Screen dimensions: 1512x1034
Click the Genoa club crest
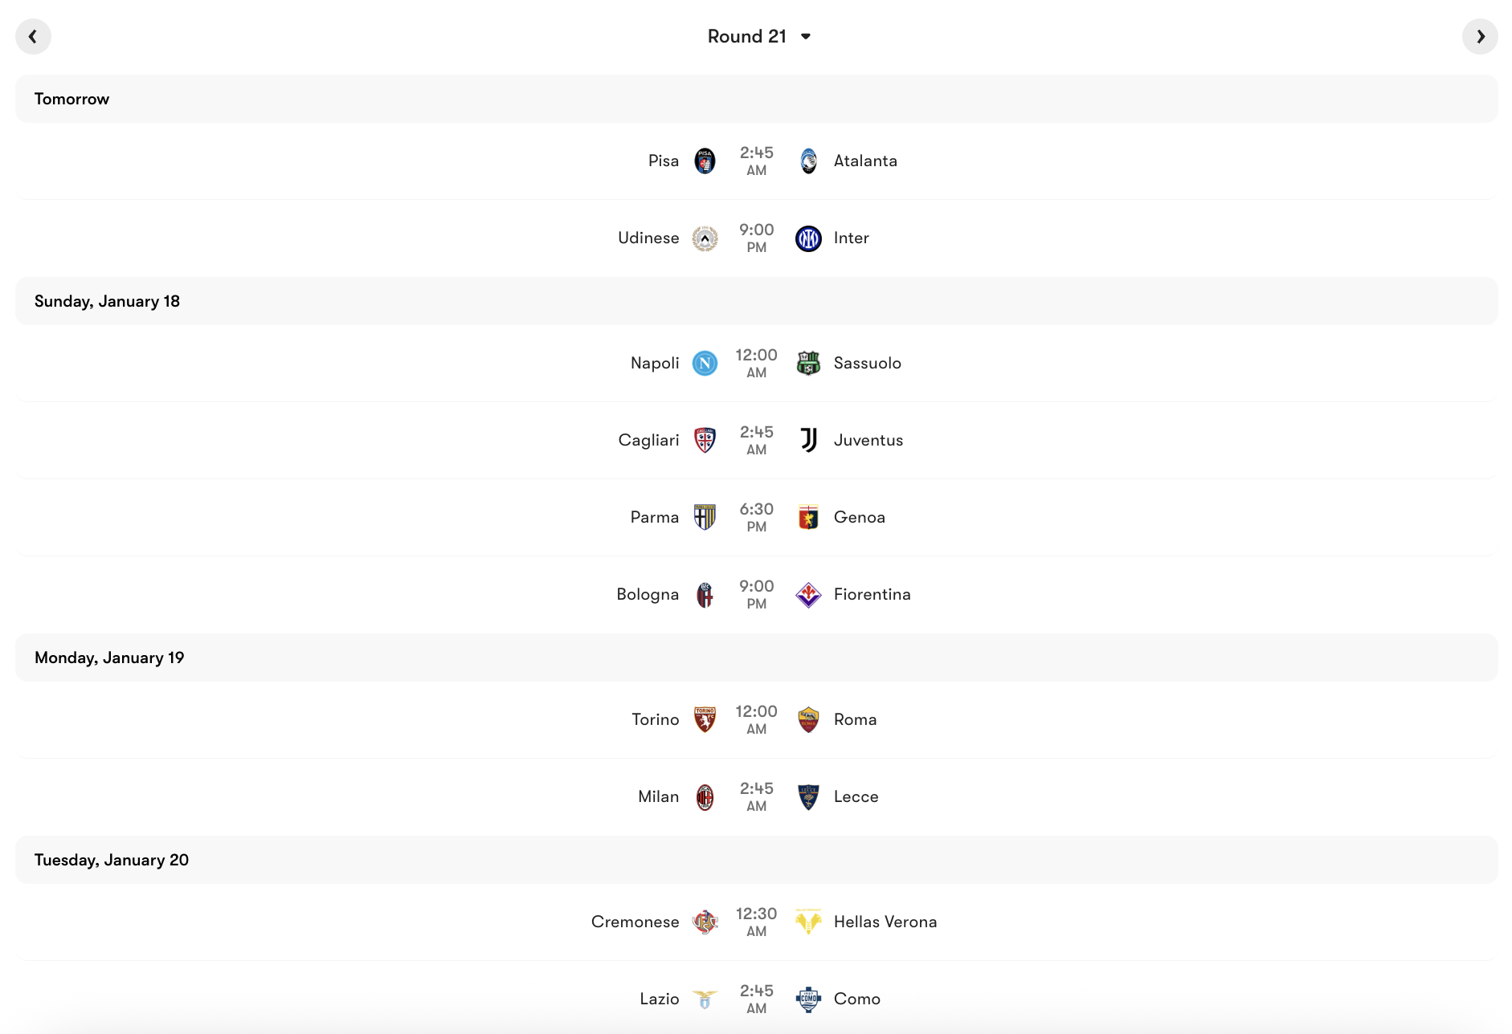807,517
